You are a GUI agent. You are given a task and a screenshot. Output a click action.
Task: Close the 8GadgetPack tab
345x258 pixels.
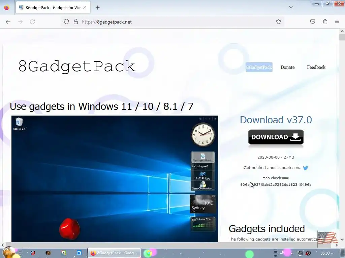point(85,7)
